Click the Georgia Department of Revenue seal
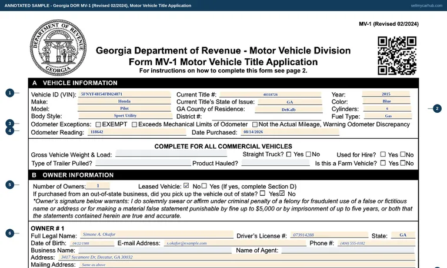The width and height of the screenshot is (447, 268). click(58, 48)
